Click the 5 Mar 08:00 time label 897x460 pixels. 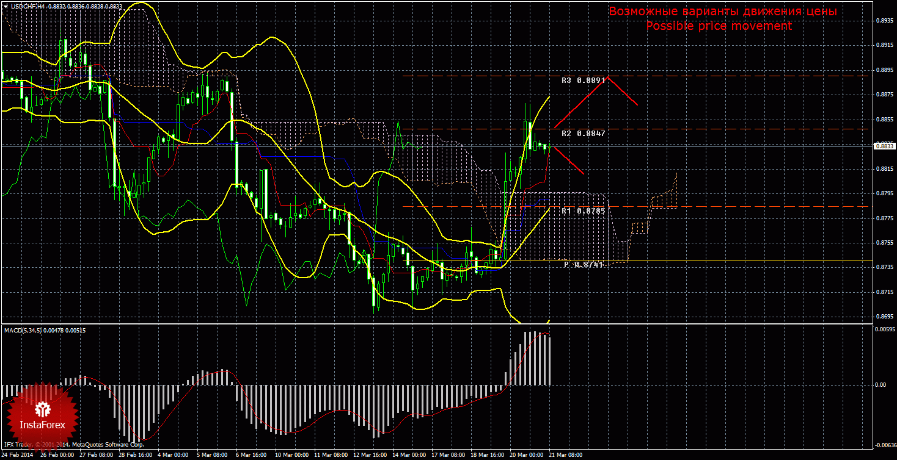point(213,455)
